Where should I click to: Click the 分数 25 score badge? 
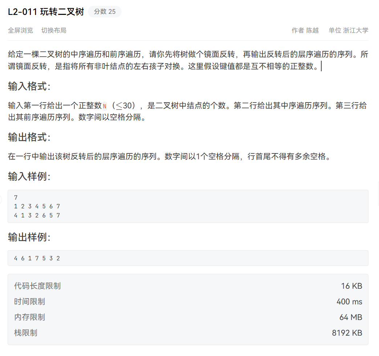point(105,11)
